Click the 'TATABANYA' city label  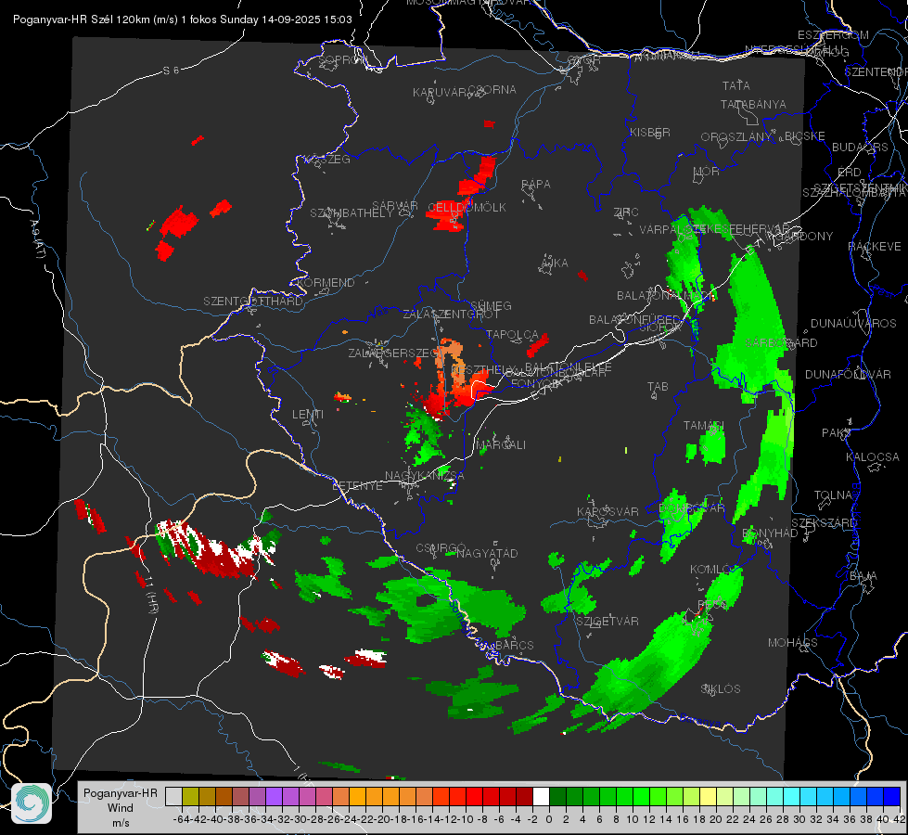click(x=753, y=104)
